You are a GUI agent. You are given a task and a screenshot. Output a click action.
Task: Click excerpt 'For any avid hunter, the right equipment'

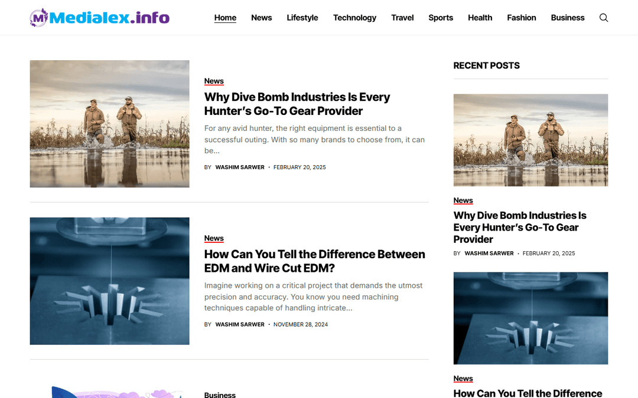(314, 139)
